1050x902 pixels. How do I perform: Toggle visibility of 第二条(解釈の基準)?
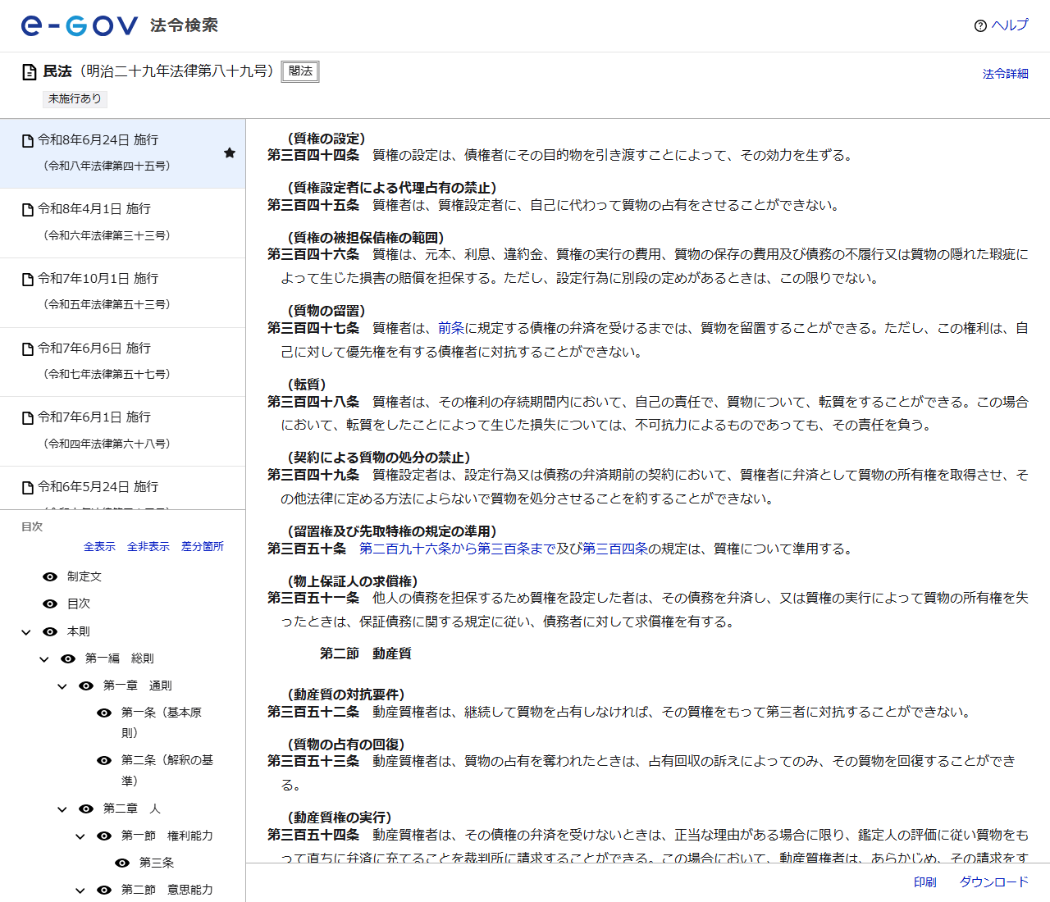[x=104, y=760]
